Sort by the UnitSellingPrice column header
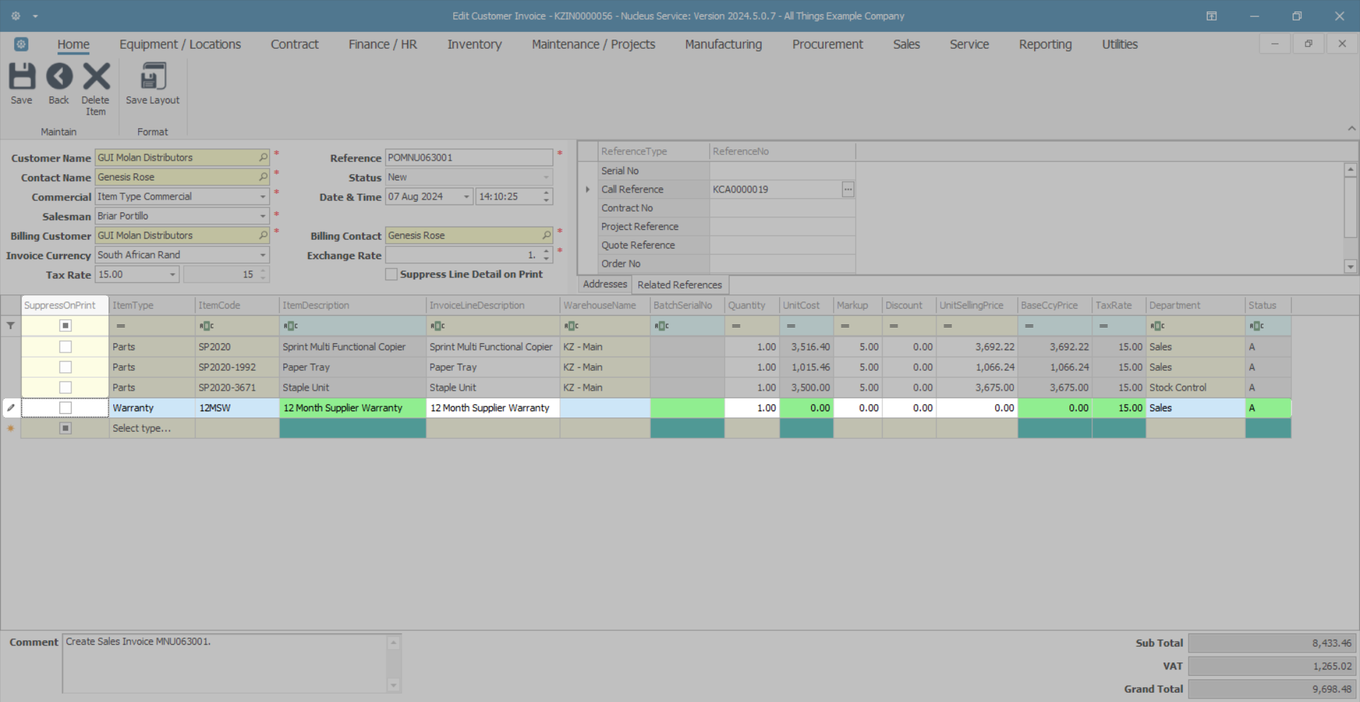Screen dimensions: 1360x702 [971, 306]
